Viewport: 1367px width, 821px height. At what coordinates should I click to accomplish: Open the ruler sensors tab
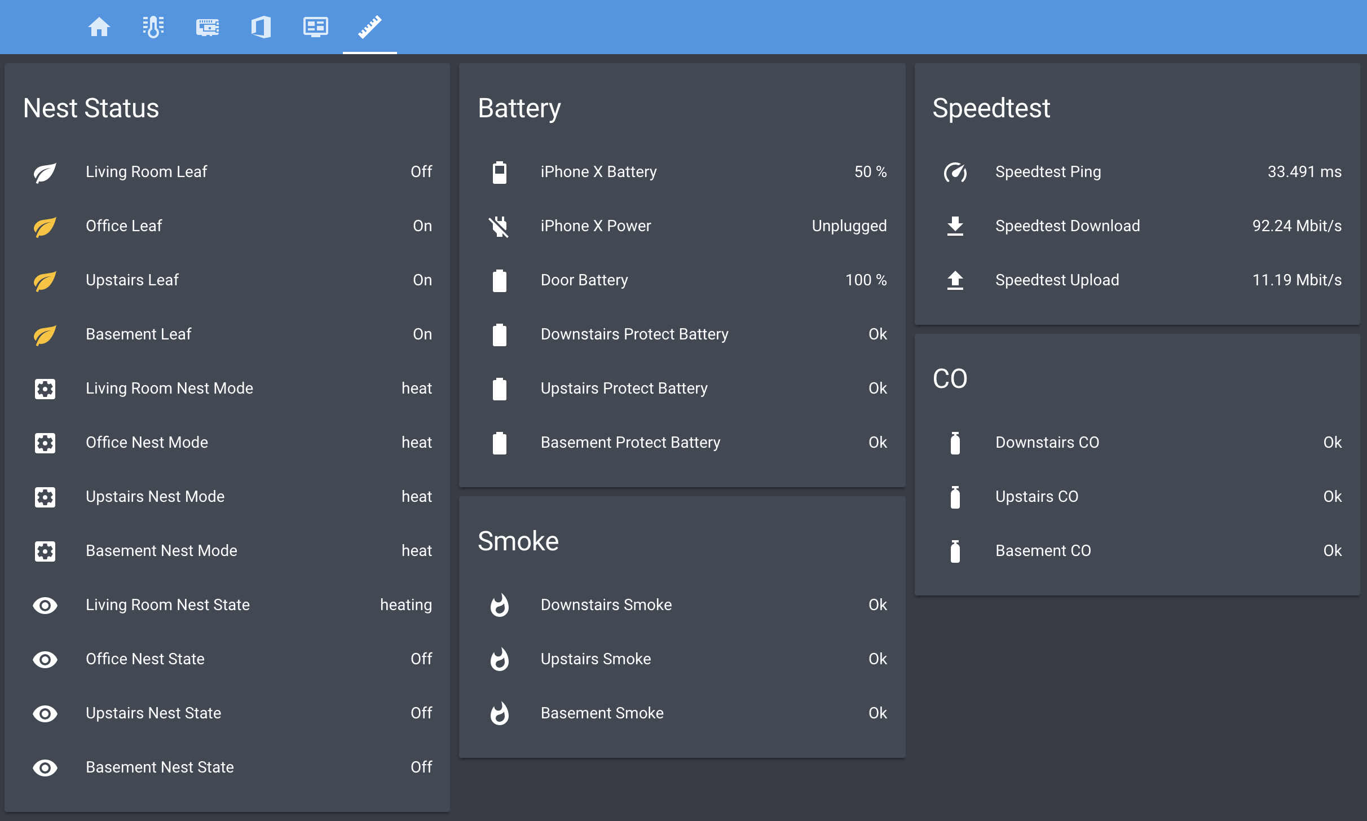coord(370,27)
